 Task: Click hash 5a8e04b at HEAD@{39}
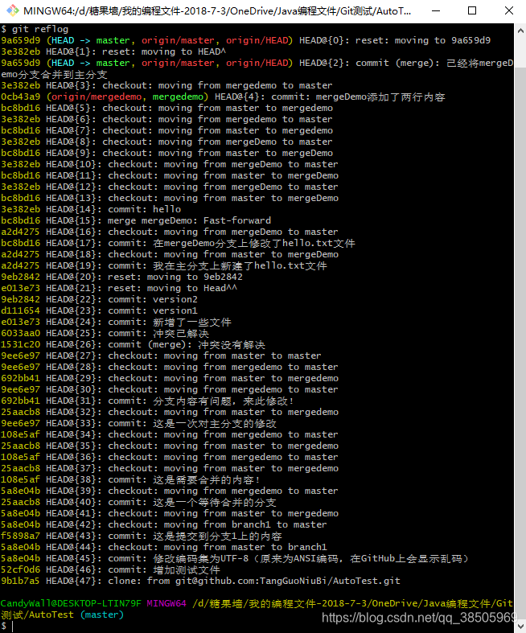21,491
